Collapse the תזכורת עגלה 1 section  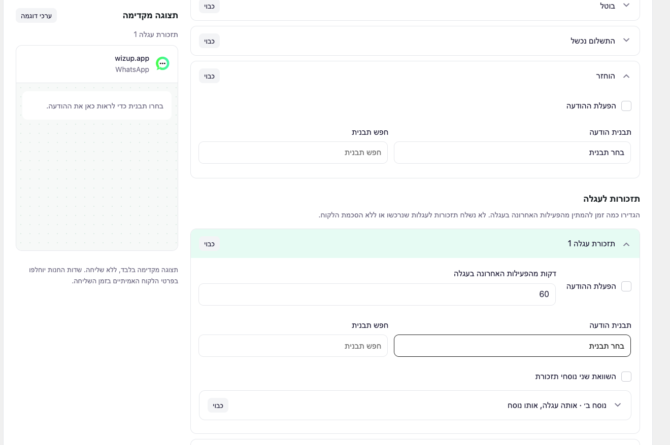pyautogui.click(x=415, y=244)
